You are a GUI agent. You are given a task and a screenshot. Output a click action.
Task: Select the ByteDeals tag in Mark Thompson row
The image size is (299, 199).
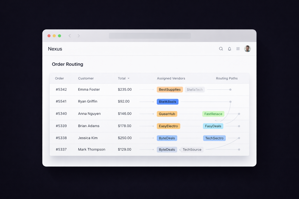pos(167,149)
